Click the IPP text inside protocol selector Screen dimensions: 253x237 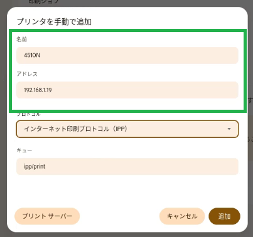(120, 129)
